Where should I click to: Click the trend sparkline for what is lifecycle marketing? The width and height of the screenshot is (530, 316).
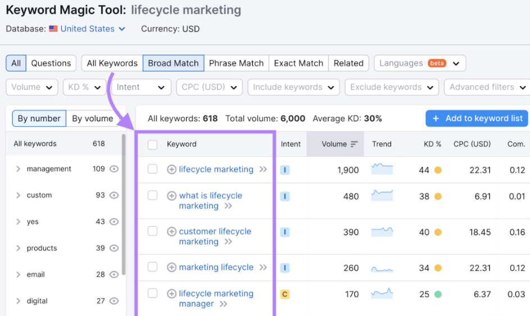(x=382, y=196)
